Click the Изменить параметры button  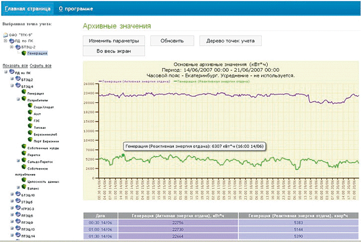click(114, 41)
